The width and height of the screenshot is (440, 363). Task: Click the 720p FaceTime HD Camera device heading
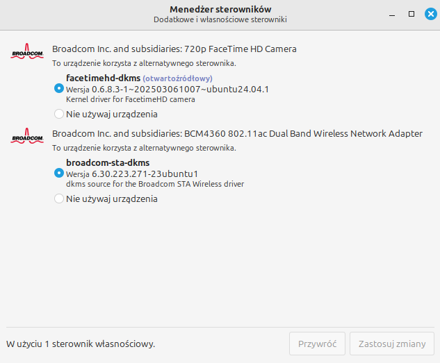pyautogui.click(x=174, y=49)
